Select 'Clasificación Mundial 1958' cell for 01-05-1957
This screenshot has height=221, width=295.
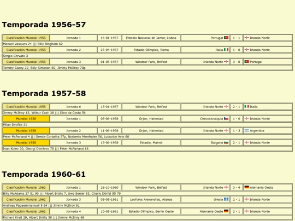(x=26, y=62)
